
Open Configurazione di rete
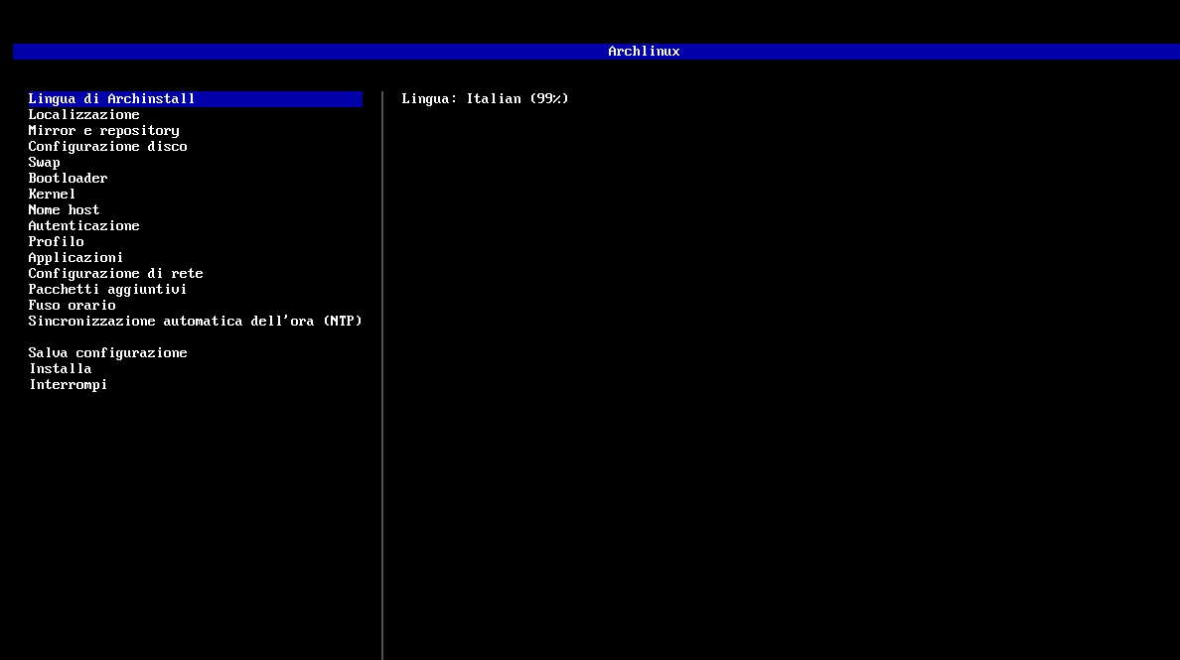tap(115, 273)
